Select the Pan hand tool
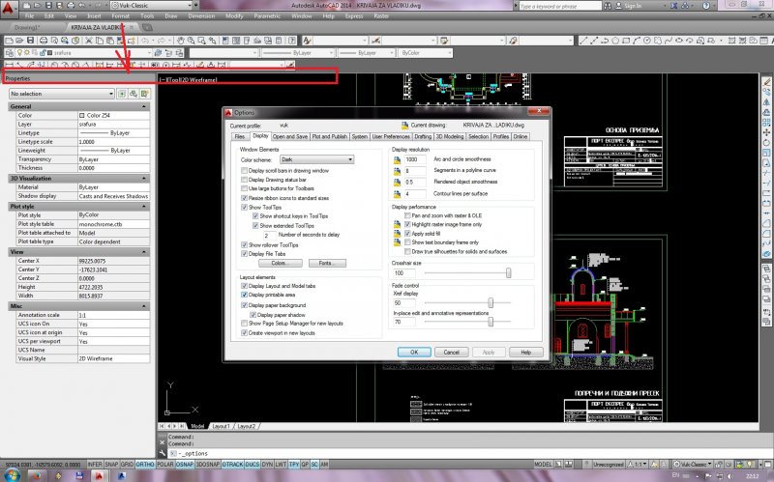Viewport: 774px width, 482px height. pos(181,41)
